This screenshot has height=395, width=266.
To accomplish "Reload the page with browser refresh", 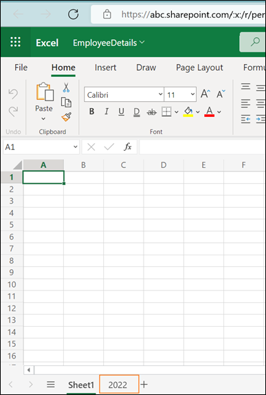I will 74,14.
